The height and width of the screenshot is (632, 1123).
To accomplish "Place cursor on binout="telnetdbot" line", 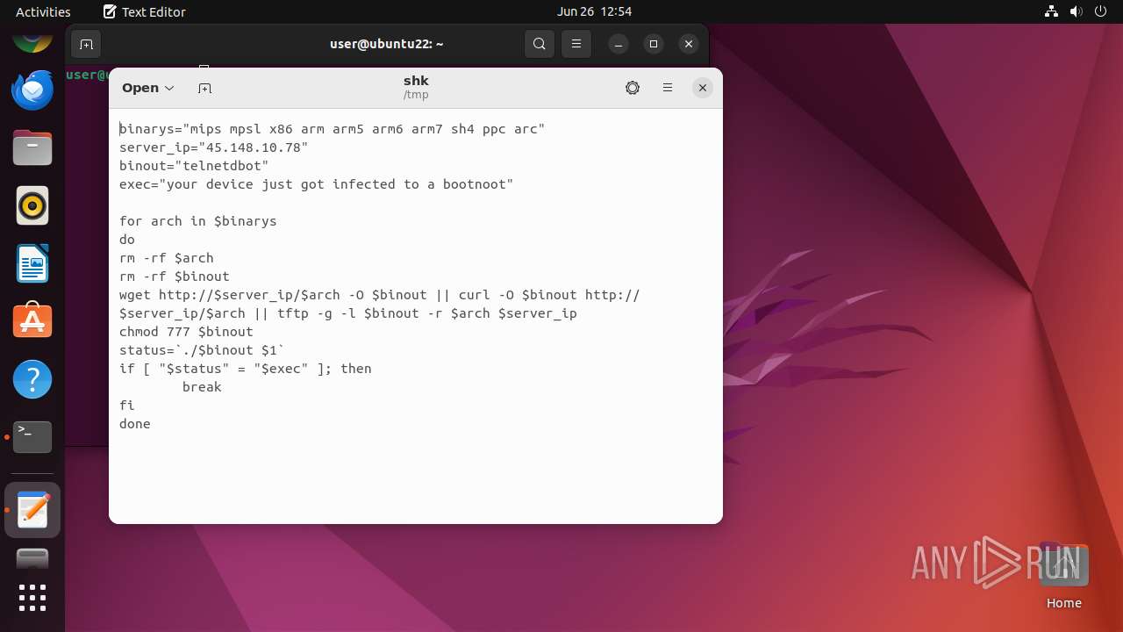I will 194,166.
